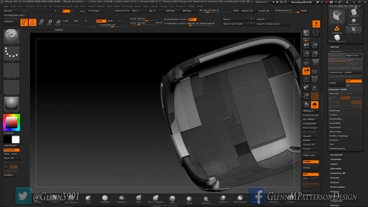This screenshot has width=368, height=207.
Task: Toggle the orange Smt button in Geometry panel
Action: tap(354, 80)
